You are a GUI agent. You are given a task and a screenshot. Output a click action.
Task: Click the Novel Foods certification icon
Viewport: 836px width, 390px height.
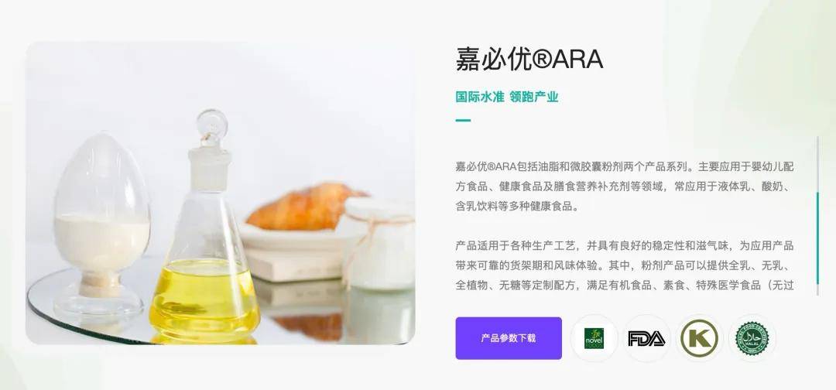click(594, 338)
